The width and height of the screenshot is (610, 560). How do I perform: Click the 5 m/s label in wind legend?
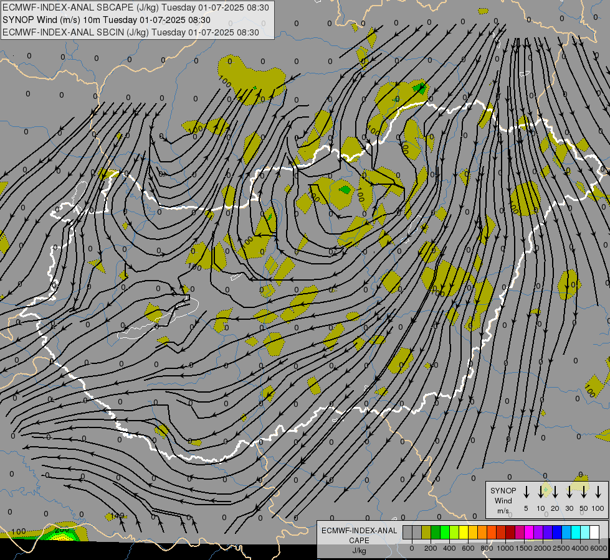point(526,508)
